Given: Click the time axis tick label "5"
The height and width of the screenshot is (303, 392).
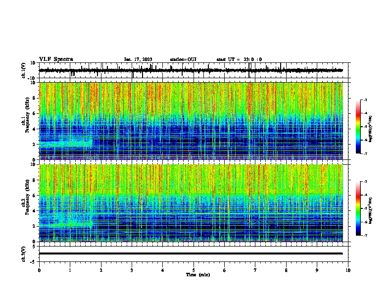Looking at the screenshot, I should point(194,270).
